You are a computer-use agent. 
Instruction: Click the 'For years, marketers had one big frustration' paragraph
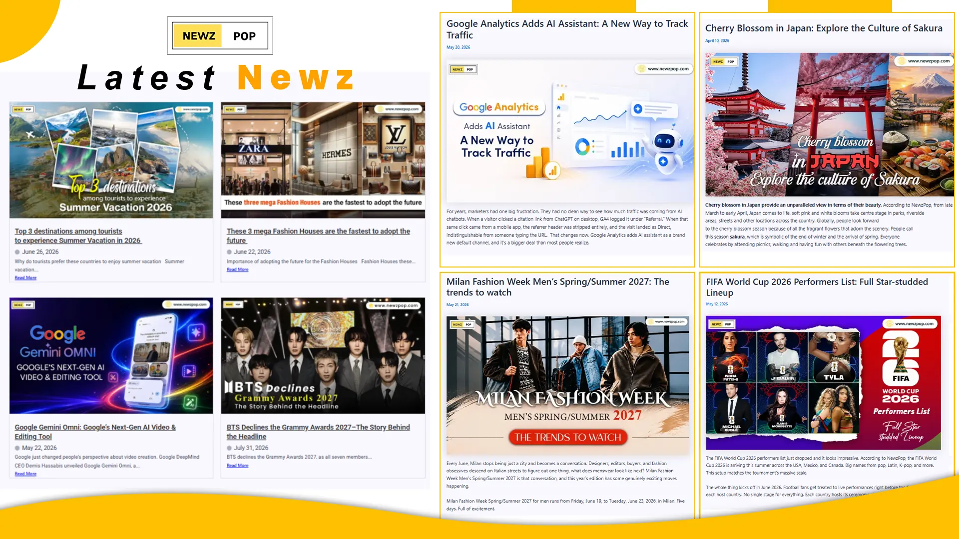click(x=567, y=227)
